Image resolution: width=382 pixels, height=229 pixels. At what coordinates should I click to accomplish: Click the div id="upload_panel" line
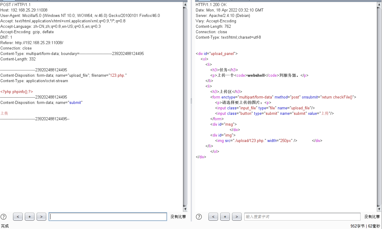[x=217, y=54]
